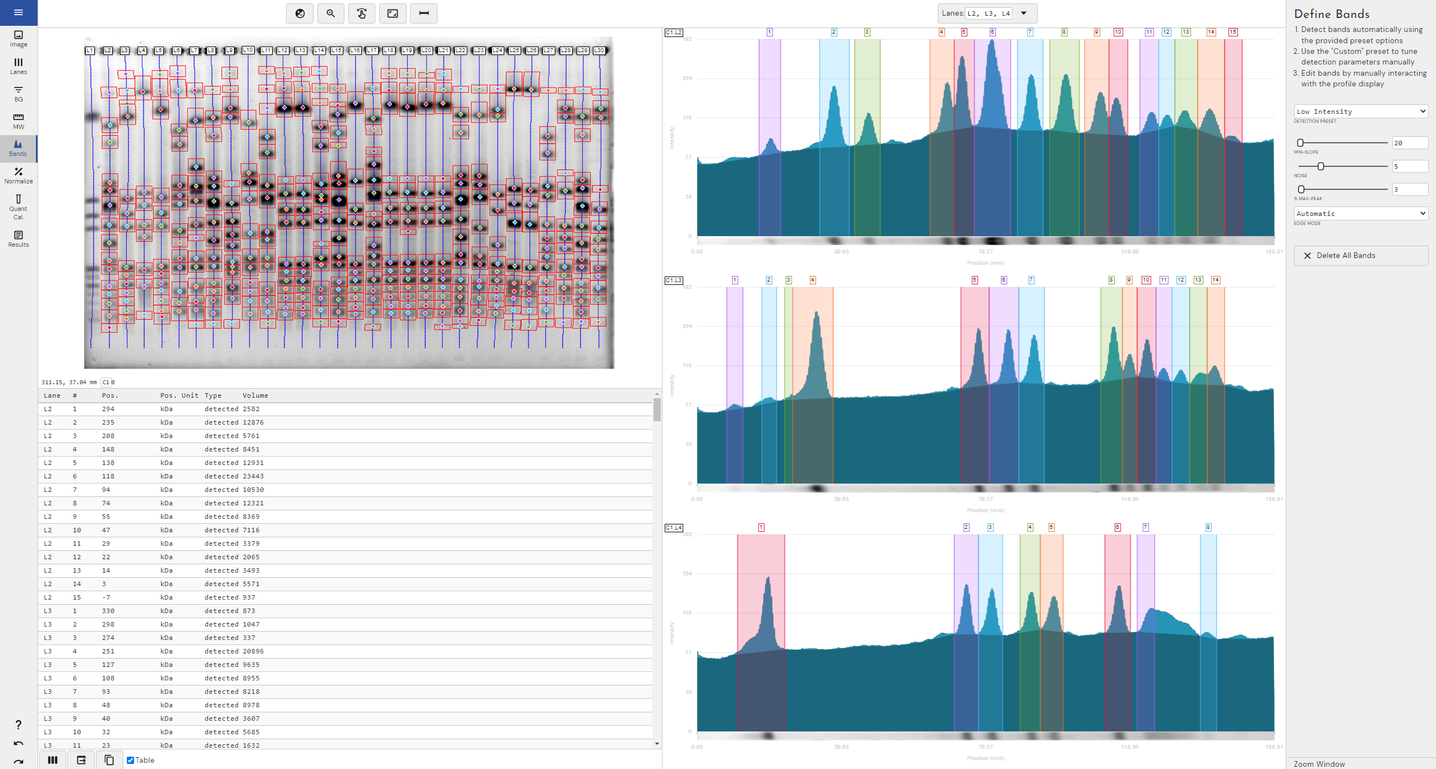The width and height of the screenshot is (1436, 769).
Task: Click the rotate gesture tool icon
Action: coord(362,13)
